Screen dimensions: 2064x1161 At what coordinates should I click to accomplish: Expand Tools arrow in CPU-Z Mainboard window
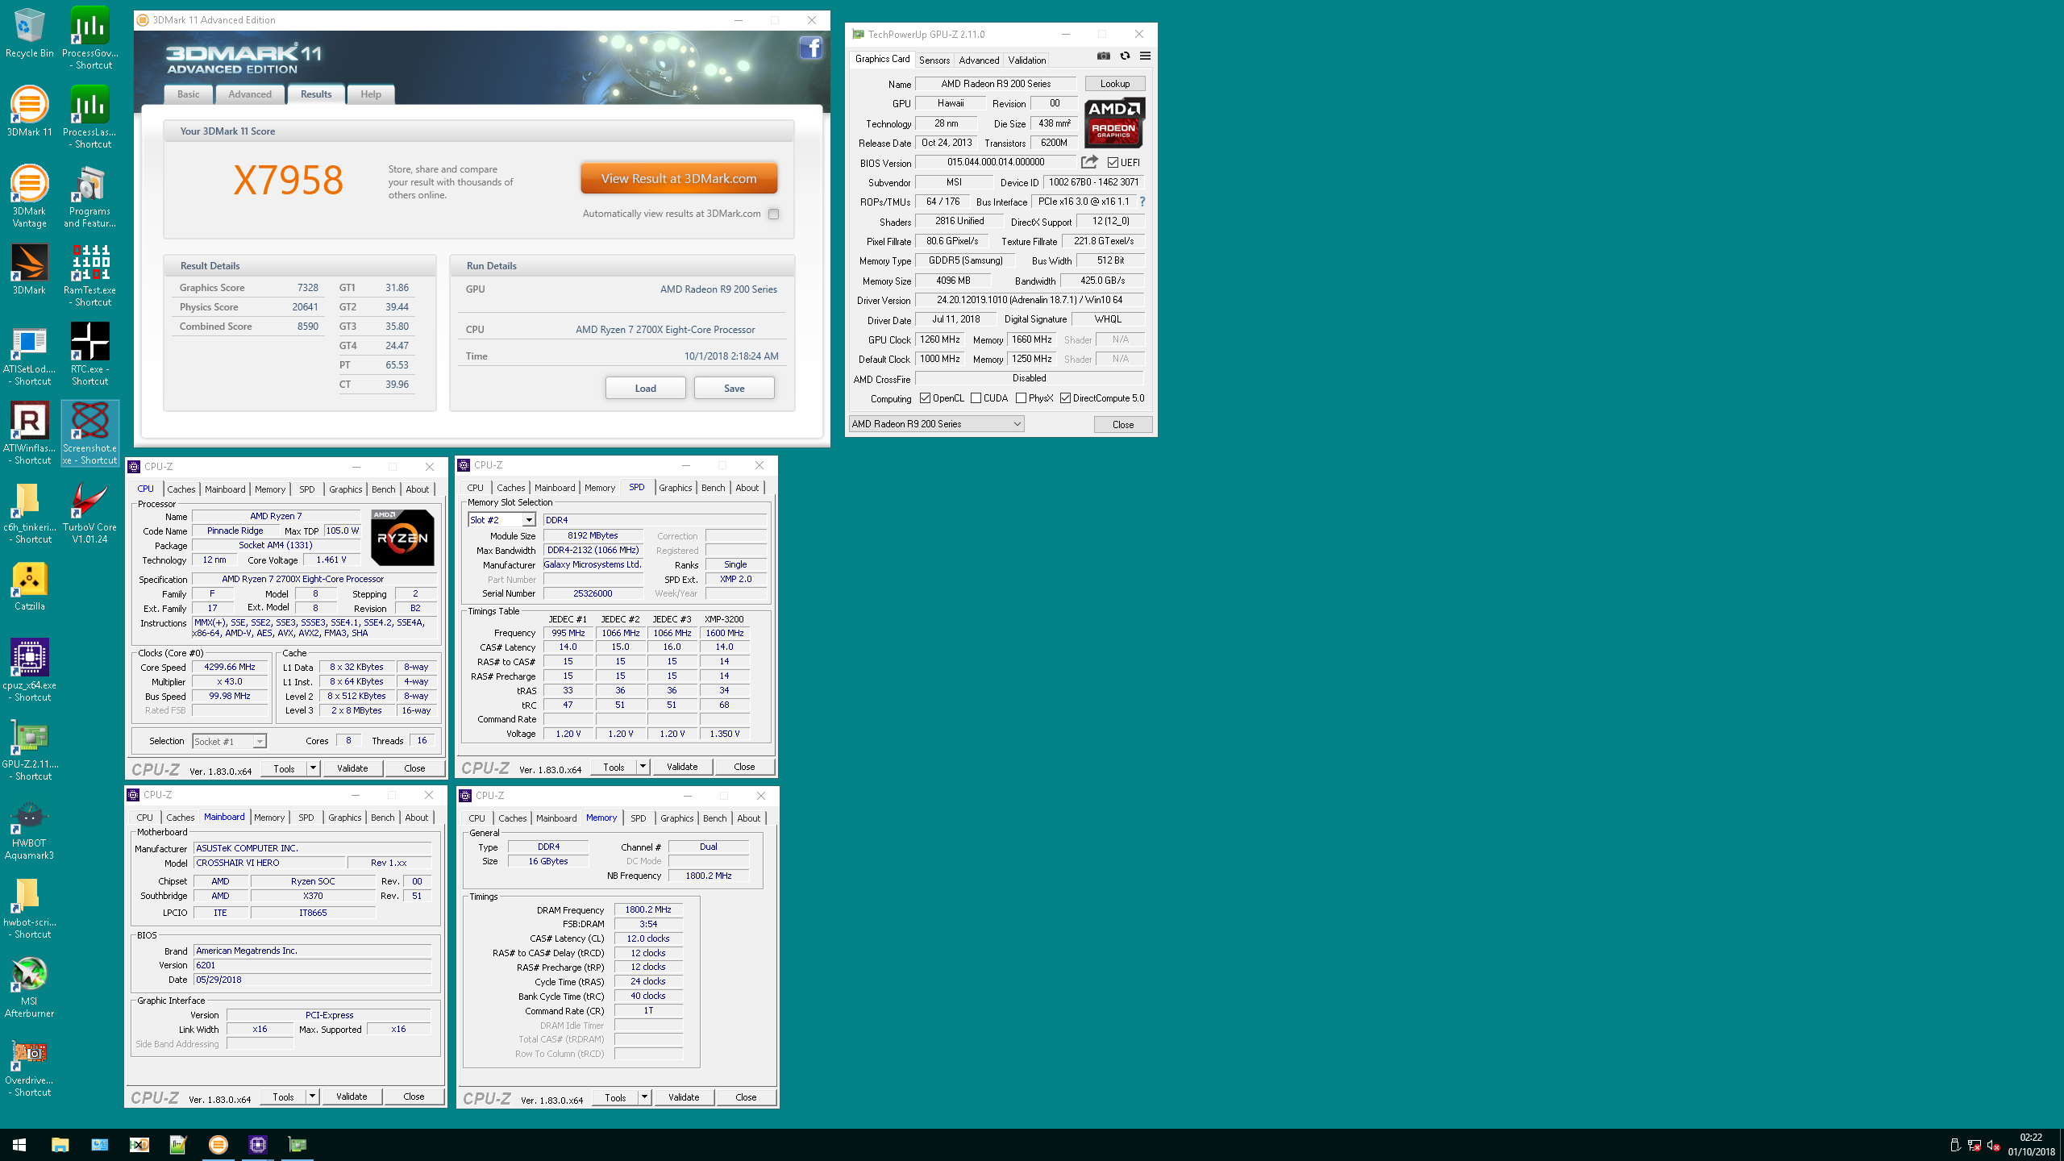313,1096
